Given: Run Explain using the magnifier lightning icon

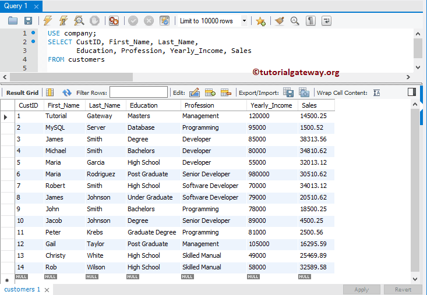Looking at the screenshot, I should pyautogui.click(x=79, y=21).
